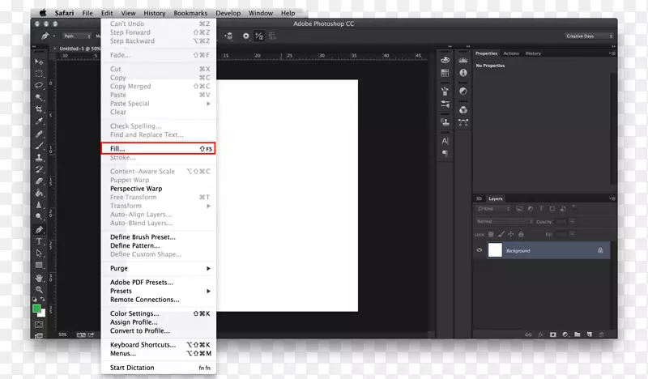648x379 pixels.
Task: Select the Hand tool
Action: (x=38, y=277)
